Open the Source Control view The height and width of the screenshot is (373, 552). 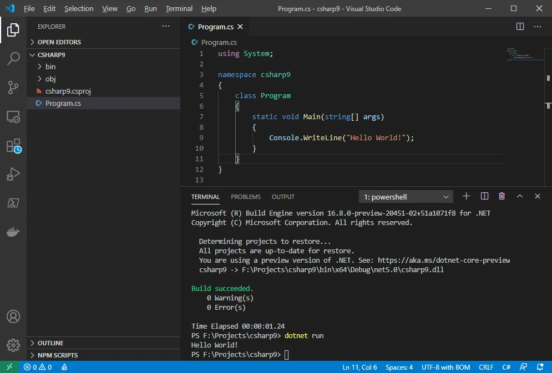click(13, 88)
